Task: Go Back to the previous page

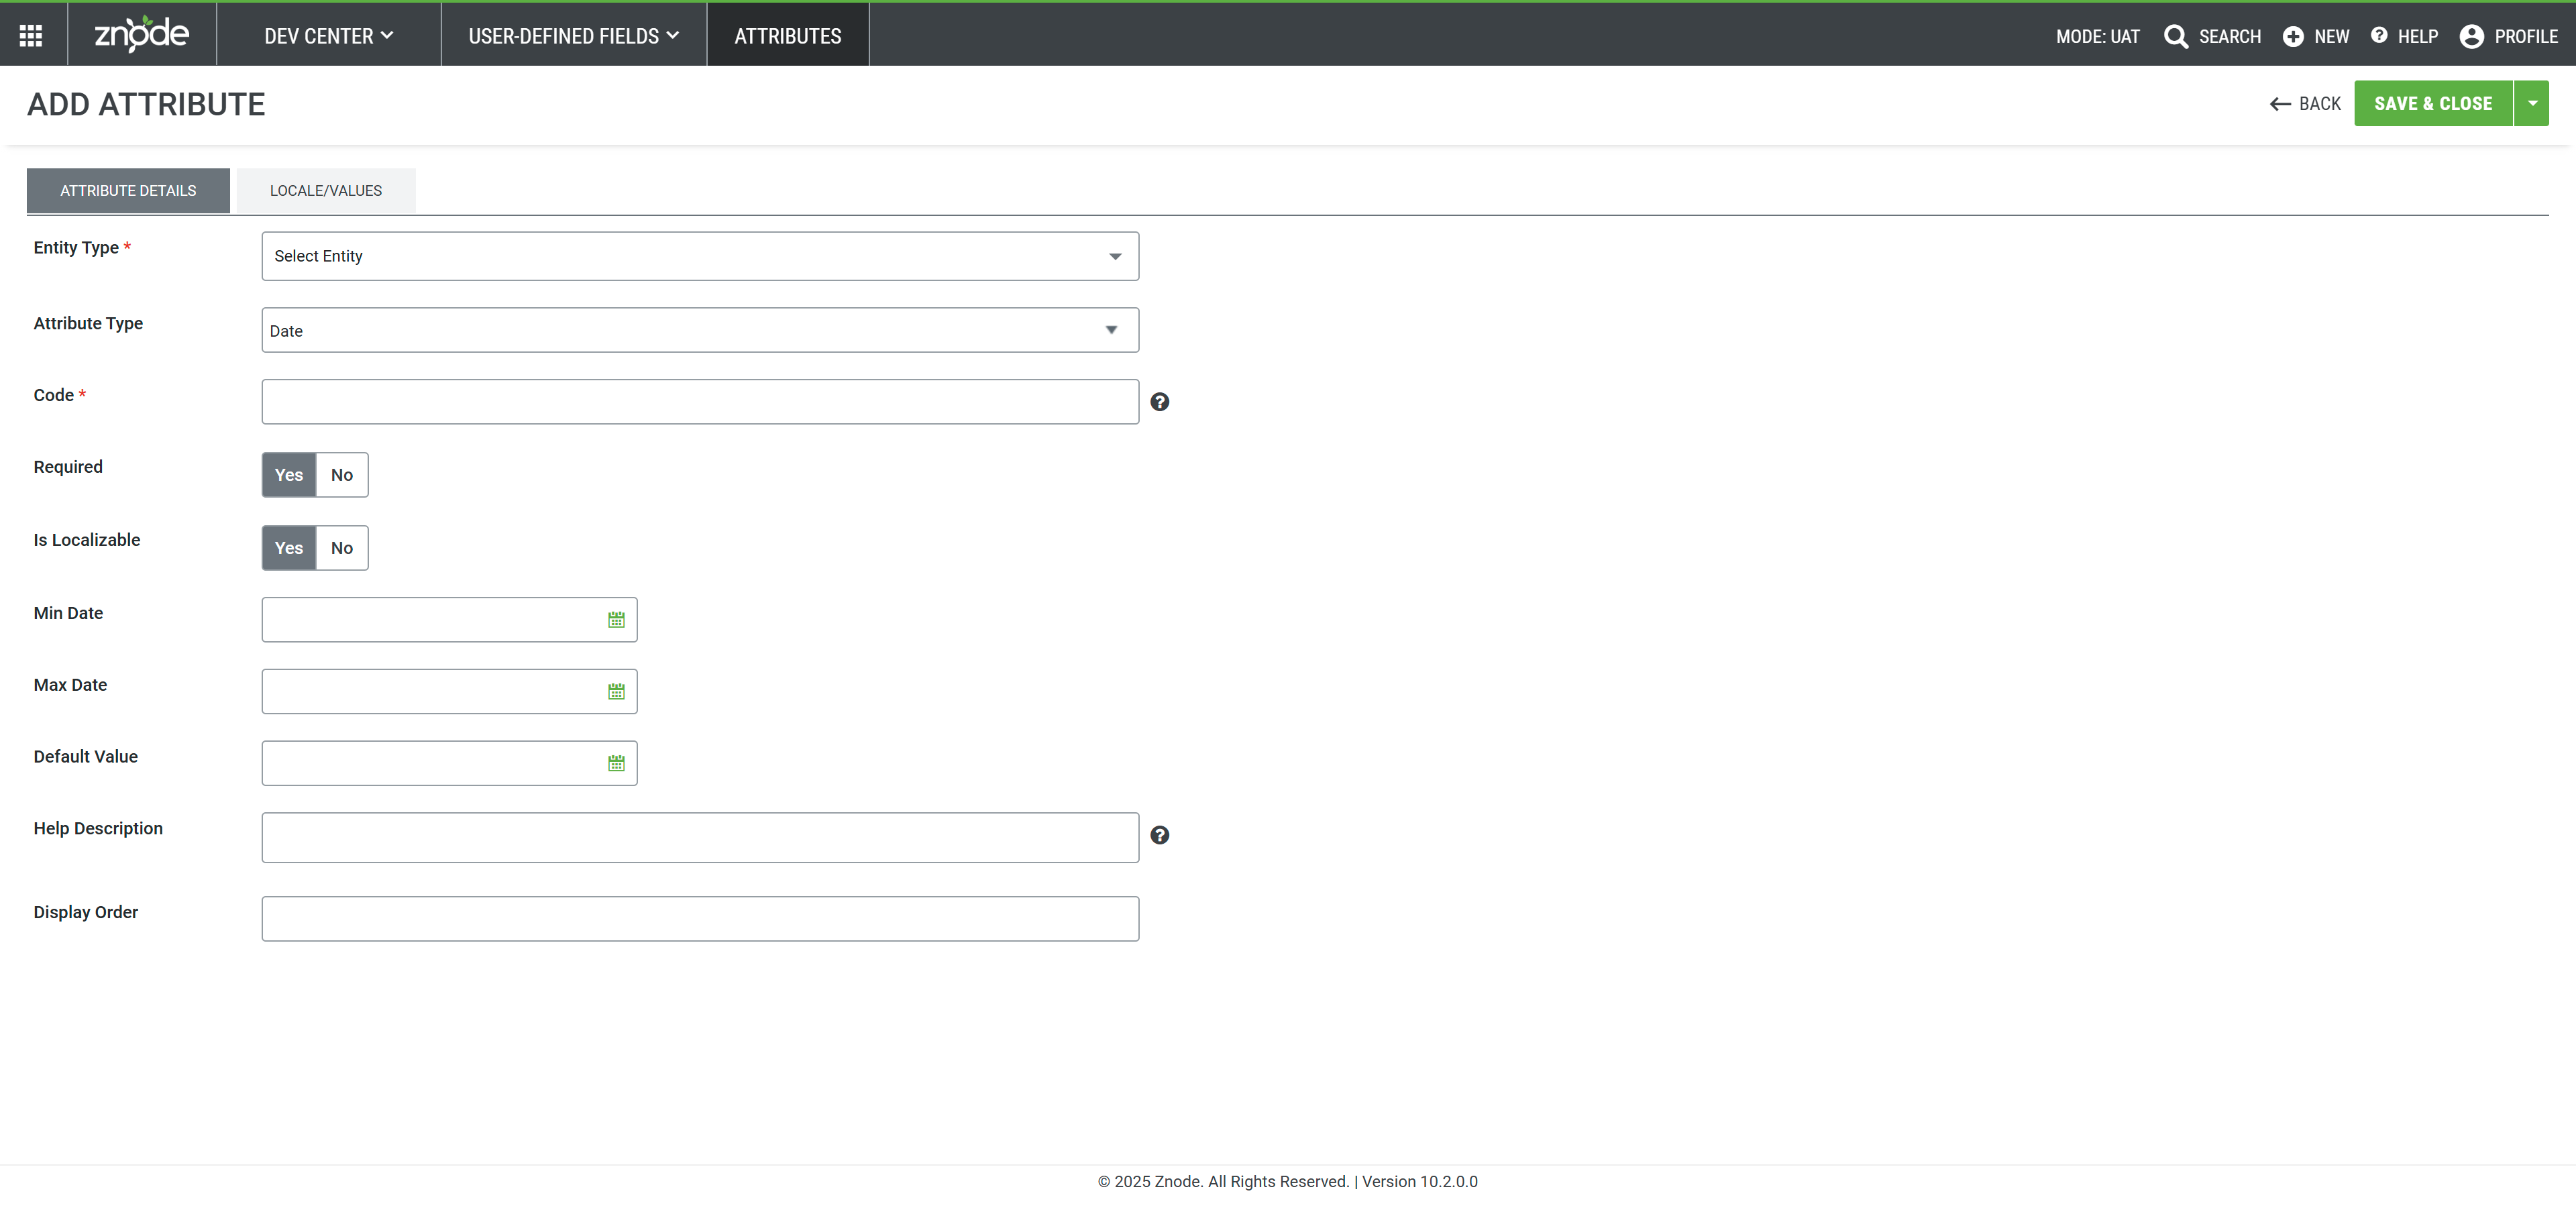Action: tap(2305, 103)
